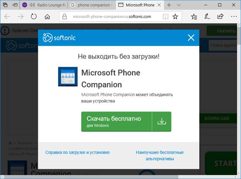Maximize the Edge browser window

[x=220, y=5]
